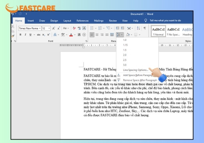Toggle Italic formatting
The image size is (204, 143).
[x=26, y=35]
